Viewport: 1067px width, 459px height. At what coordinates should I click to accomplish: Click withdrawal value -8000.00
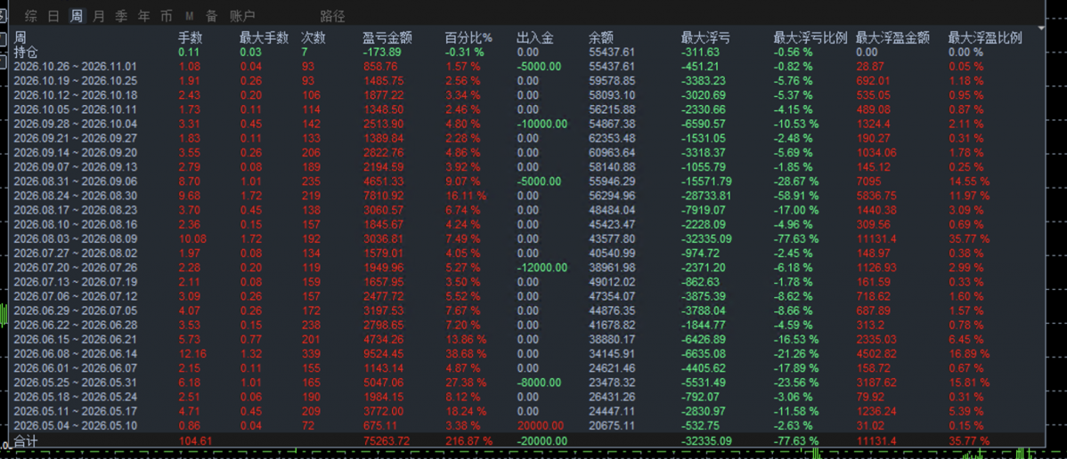coord(538,382)
